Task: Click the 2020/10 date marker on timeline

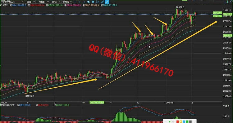Action: point(97,103)
